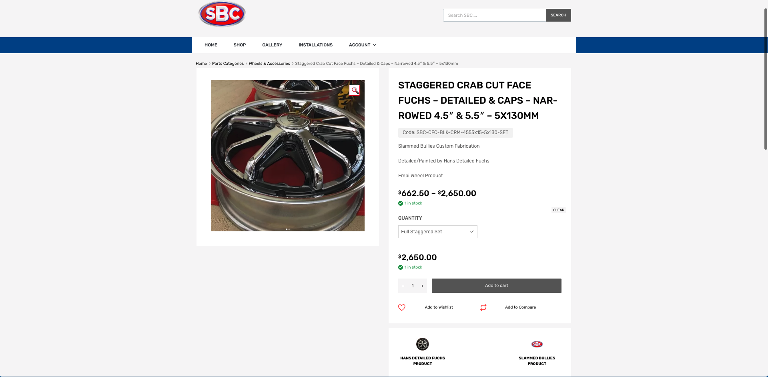Expand the Full Staggered Set dropdown
Viewport: 768px width, 377px height.
click(437, 232)
